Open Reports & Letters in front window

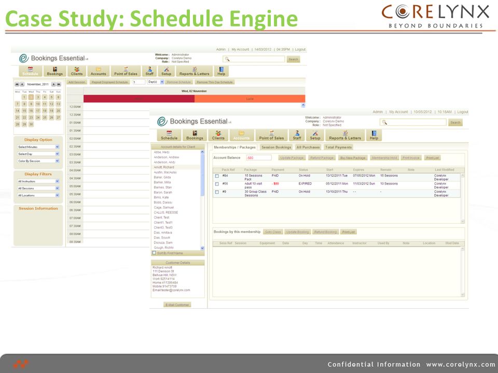(345, 135)
